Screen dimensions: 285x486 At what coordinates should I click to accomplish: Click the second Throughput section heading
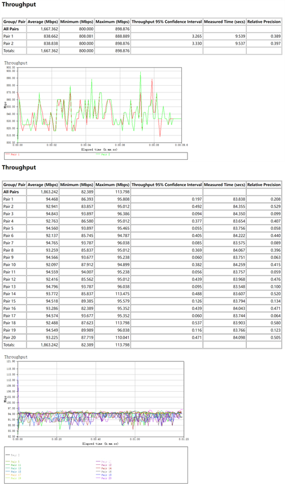pyautogui.click(x=19, y=168)
